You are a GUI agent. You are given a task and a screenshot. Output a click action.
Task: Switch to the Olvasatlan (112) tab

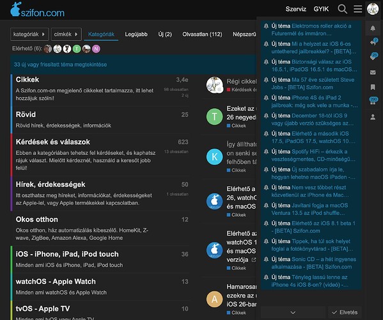point(202,34)
